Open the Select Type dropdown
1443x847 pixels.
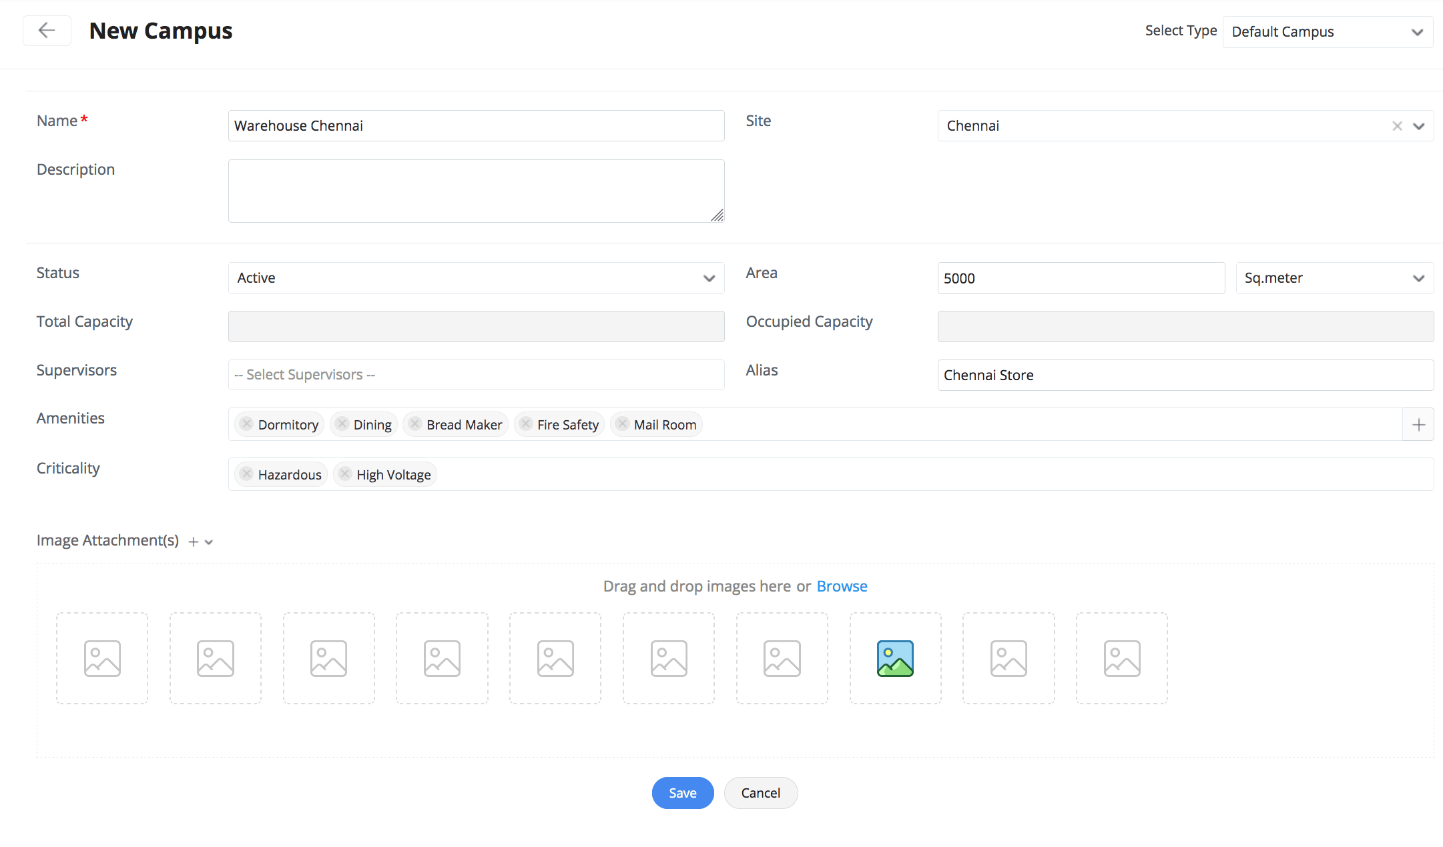pos(1327,32)
